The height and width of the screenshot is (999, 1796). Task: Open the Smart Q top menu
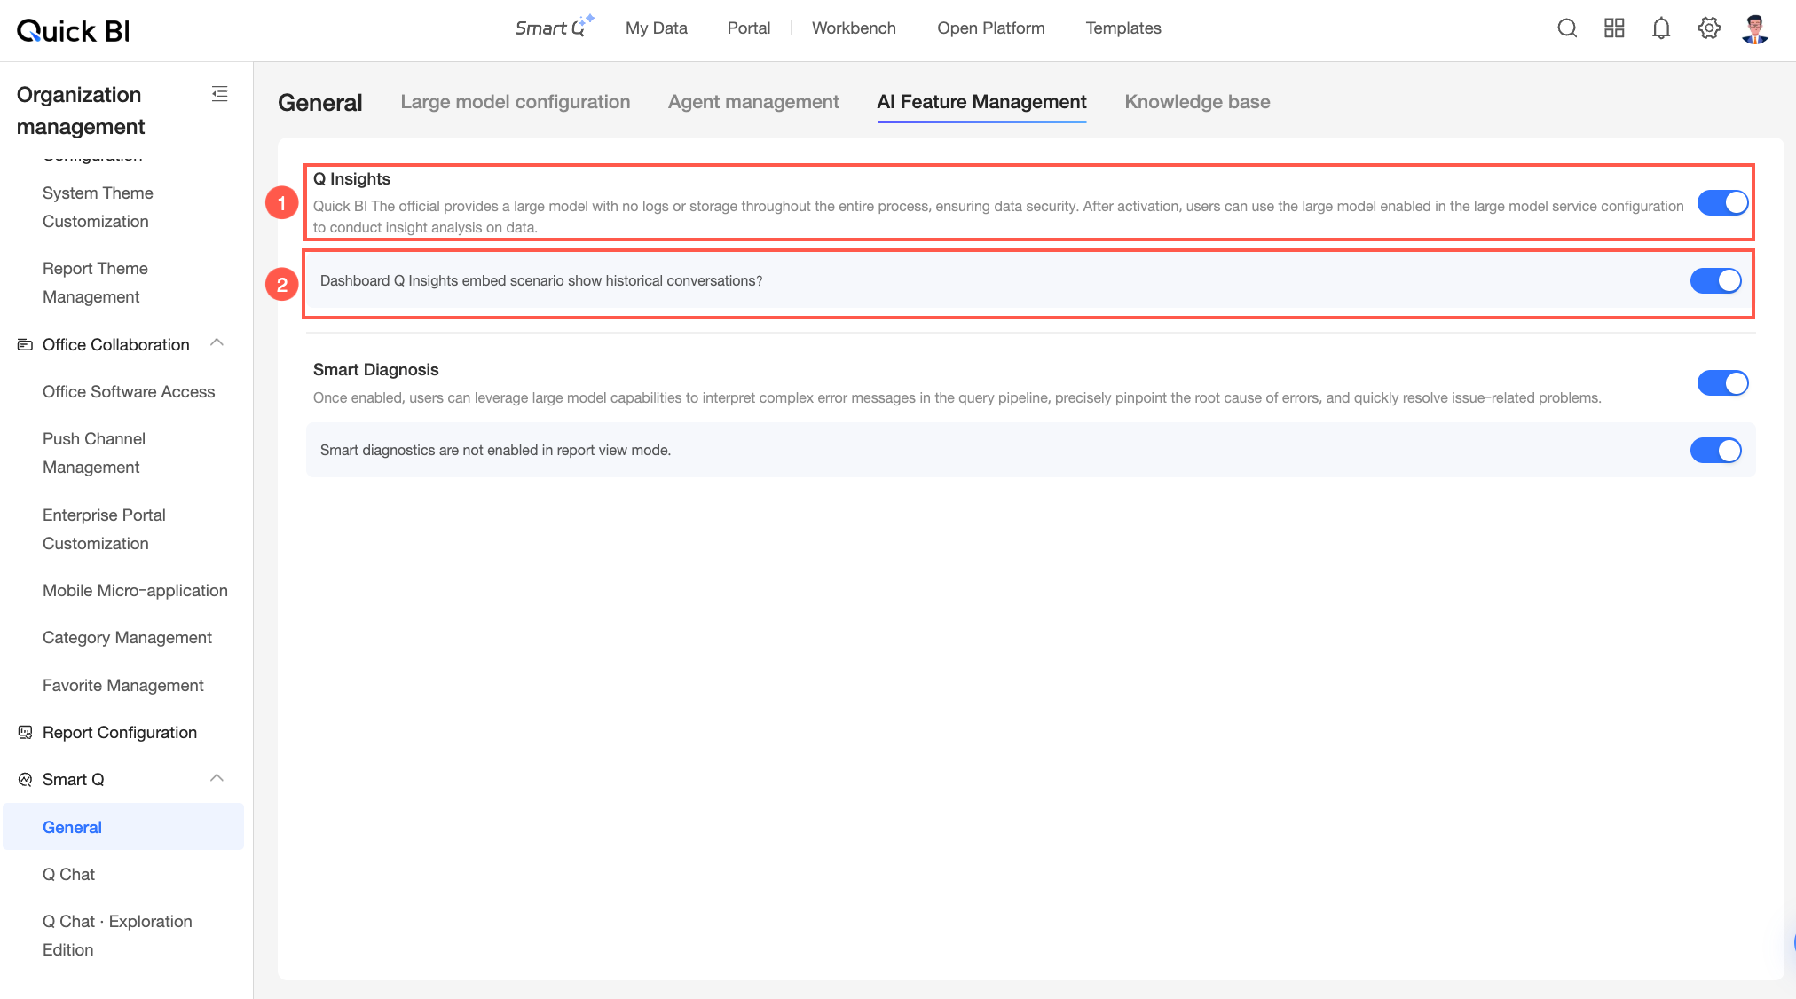[x=554, y=28]
